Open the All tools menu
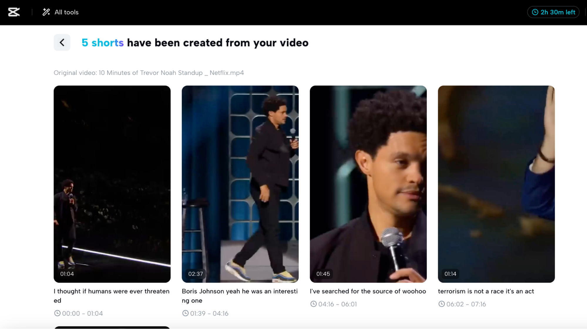The height and width of the screenshot is (329, 587). coord(66,12)
